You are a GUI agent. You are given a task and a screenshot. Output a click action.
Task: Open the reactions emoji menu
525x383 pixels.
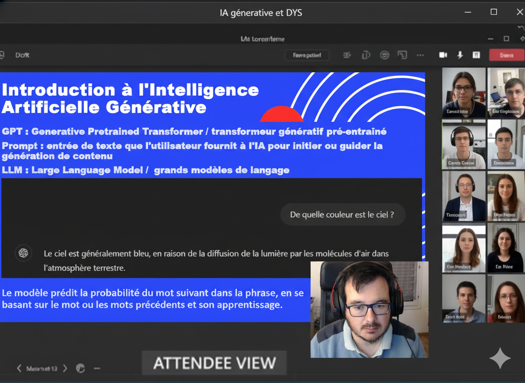[384, 55]
